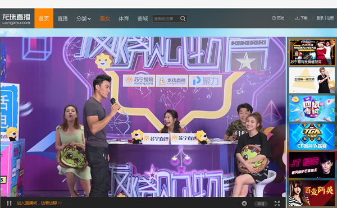Pause the live video stream
This screenshot has width=337, height=208.
point(9,203)
